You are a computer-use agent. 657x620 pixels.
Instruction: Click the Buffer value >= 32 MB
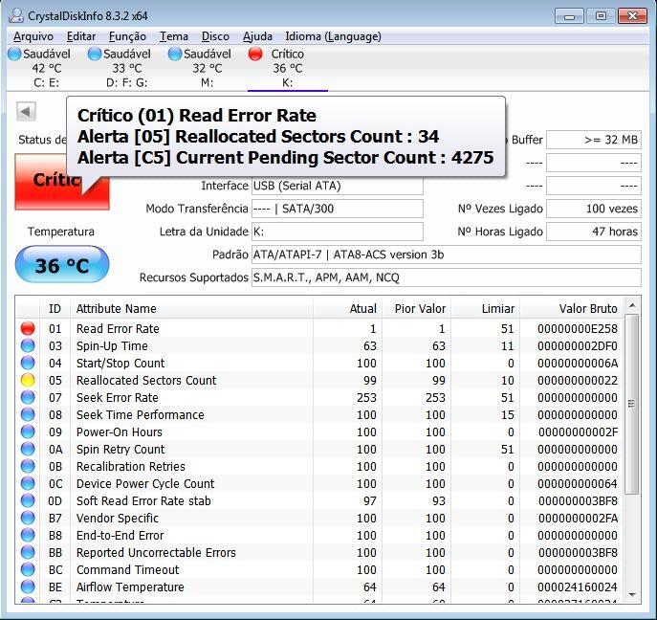click(594, 140)
